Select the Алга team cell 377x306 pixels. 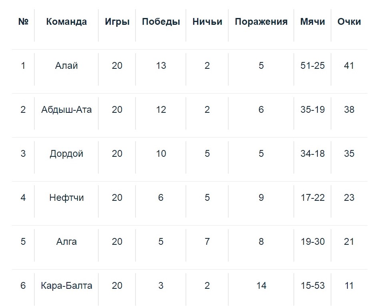click(66, 242)
